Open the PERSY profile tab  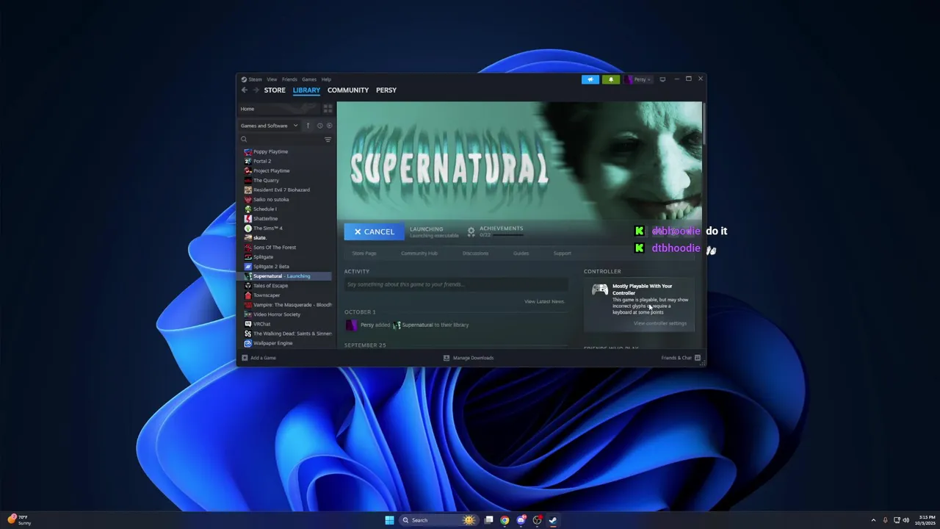click(x=386, y=90)
